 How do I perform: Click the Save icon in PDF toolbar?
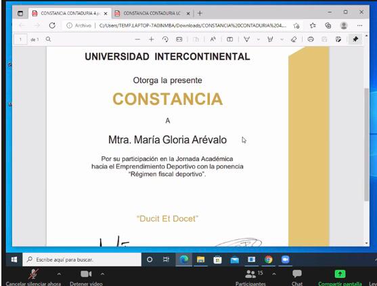click(324, 39)
